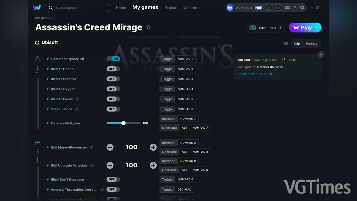Adjust the Defense Multiplier slider
The width and height of the screenshot is (357, 201).
tap(123, 123)
